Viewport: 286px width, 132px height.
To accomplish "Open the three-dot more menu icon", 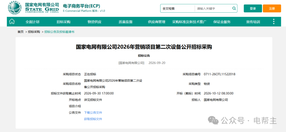I will click(274, 22).
